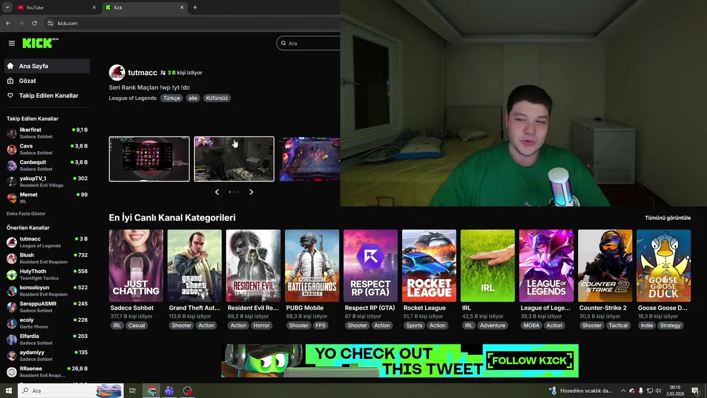Open the hamburger sidebar menu
707x398 pixels.
12,43
